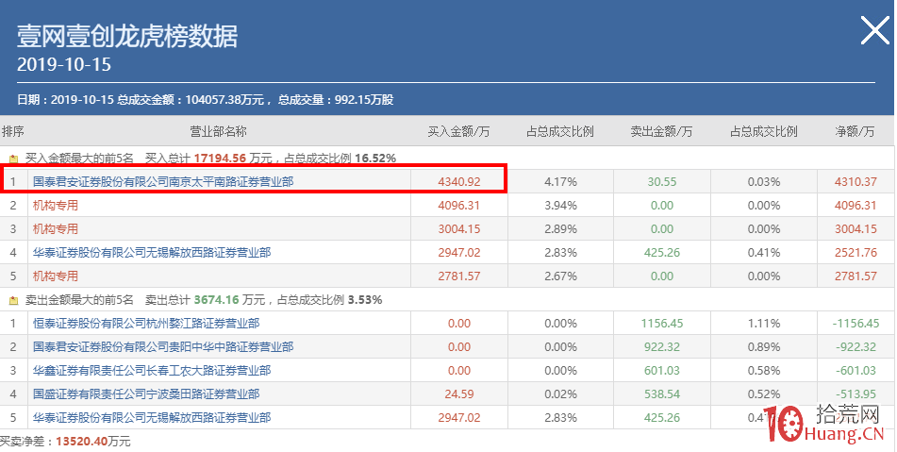This screenshot has width=897, height=452.
Task: Select the net amount -1156.45 cell
Action: tap(855, 324)
